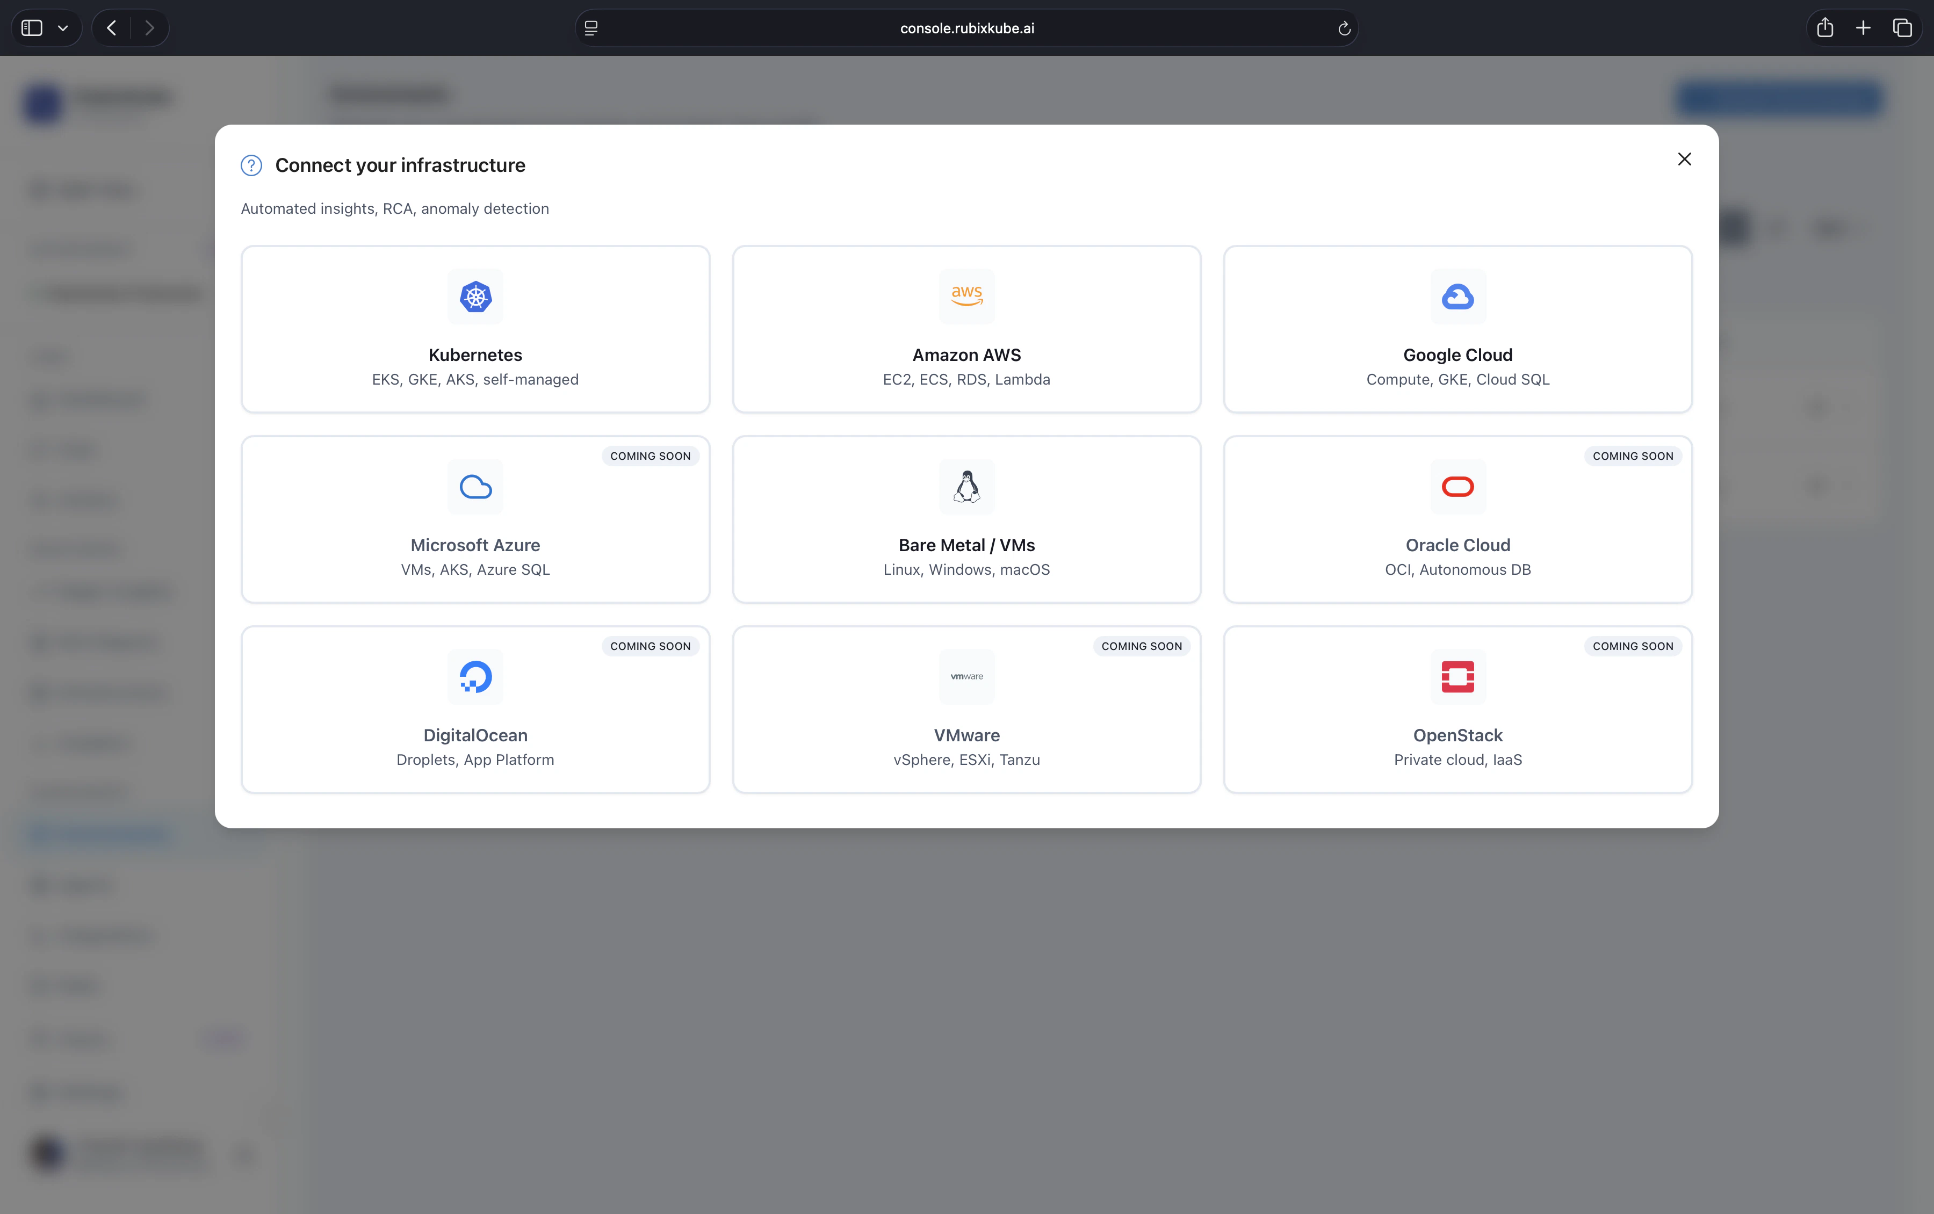Open the help icon beside Connect your infrastructure
The height and width of the screenshot is (1214, 1934).
[251, 164]
